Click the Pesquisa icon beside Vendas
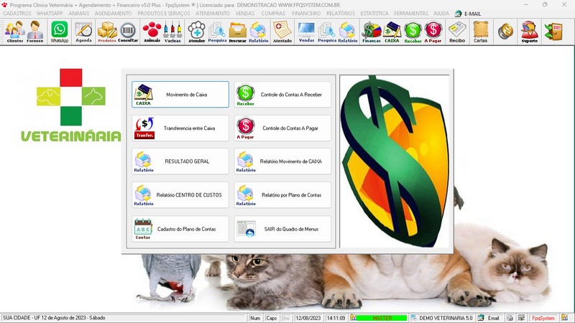Image resolution: width=575 pixels, height=323 pixels. tap(327, 32)
